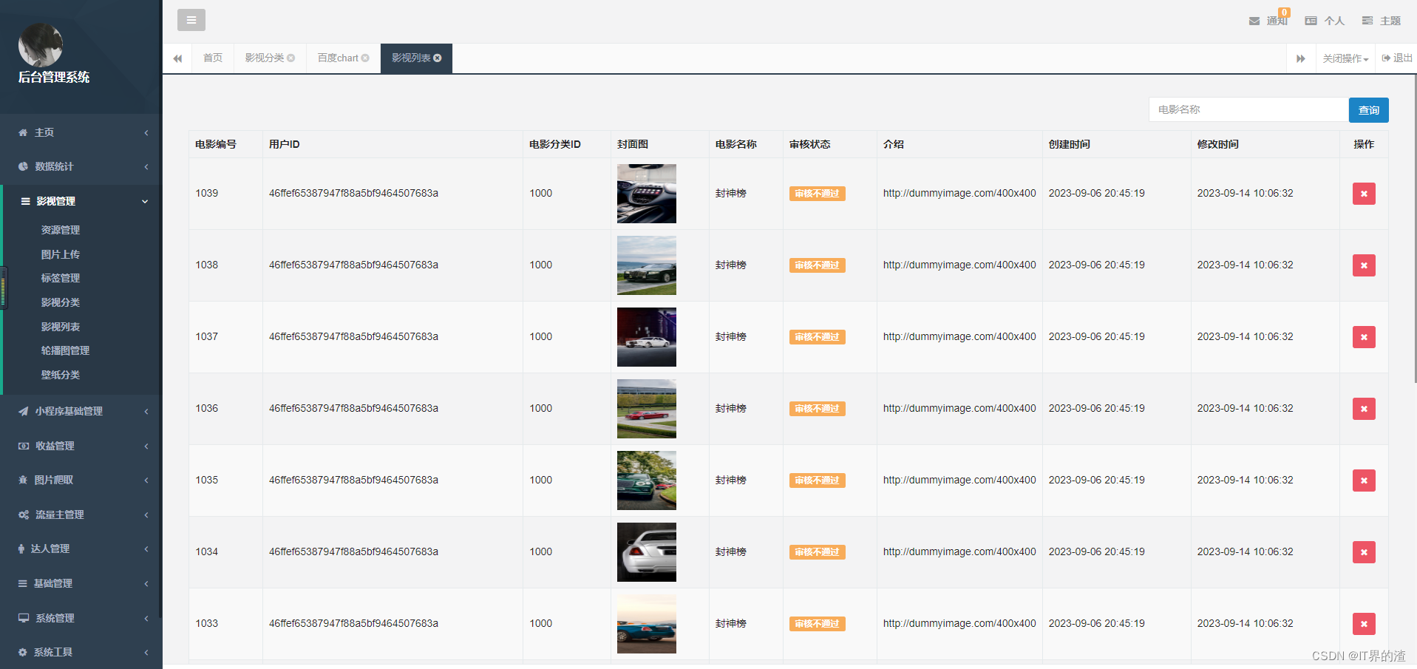This screenshot has height=669, width=1417.
Task: Focus the 电影名称 search field
Action: 1248,109
